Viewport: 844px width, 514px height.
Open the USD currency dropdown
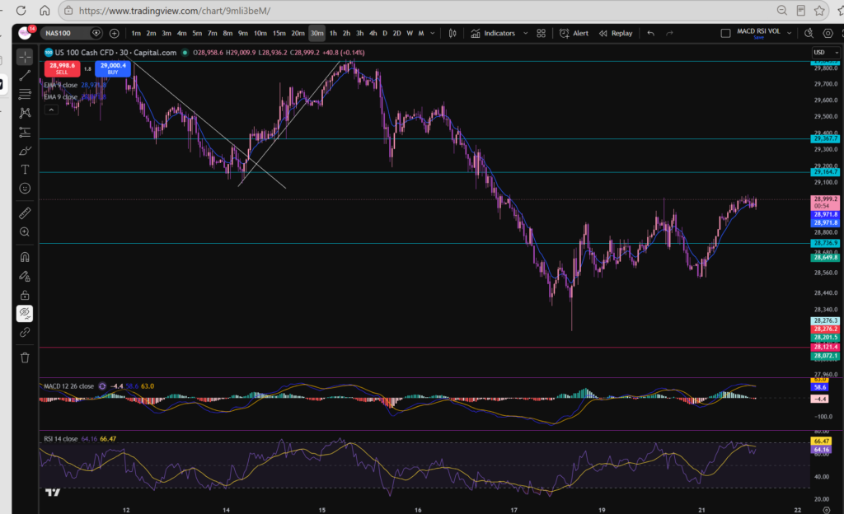tap(825, 52)
